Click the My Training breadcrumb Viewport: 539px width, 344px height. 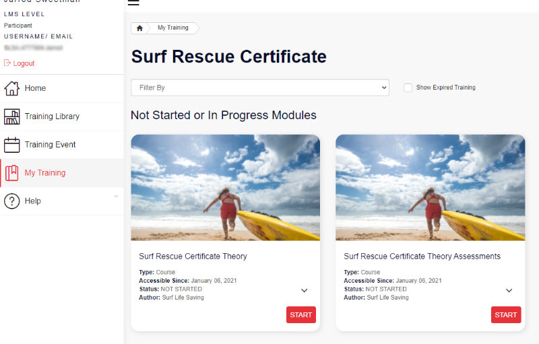pyautogui.click(x=173, y=28)
